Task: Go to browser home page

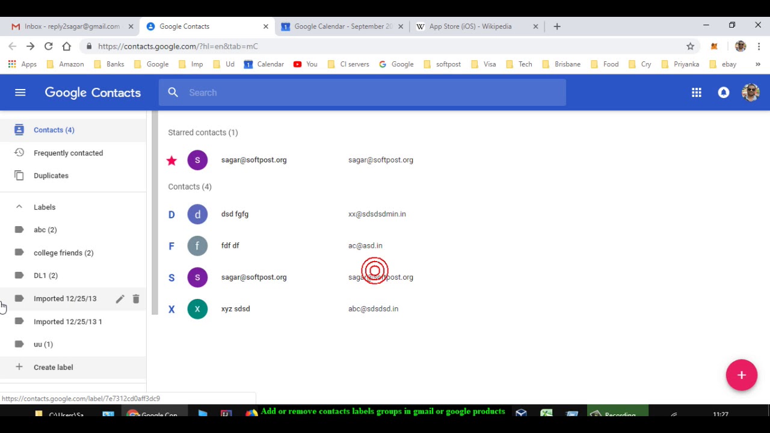Action: tap(67, 46)
